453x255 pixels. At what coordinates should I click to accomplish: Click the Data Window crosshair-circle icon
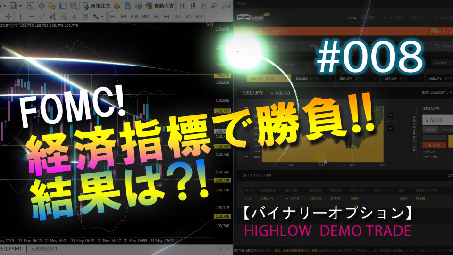pyautogui.click(x=42, y=6)
